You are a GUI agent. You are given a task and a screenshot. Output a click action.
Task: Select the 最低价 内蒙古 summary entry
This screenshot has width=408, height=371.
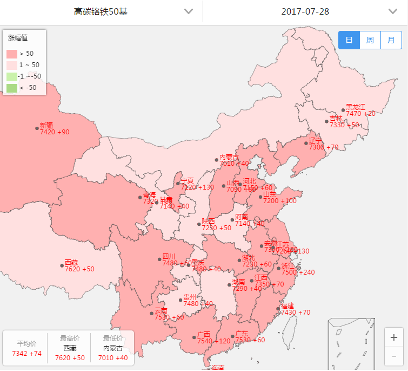pyautogui.click(x=112, y=347)
